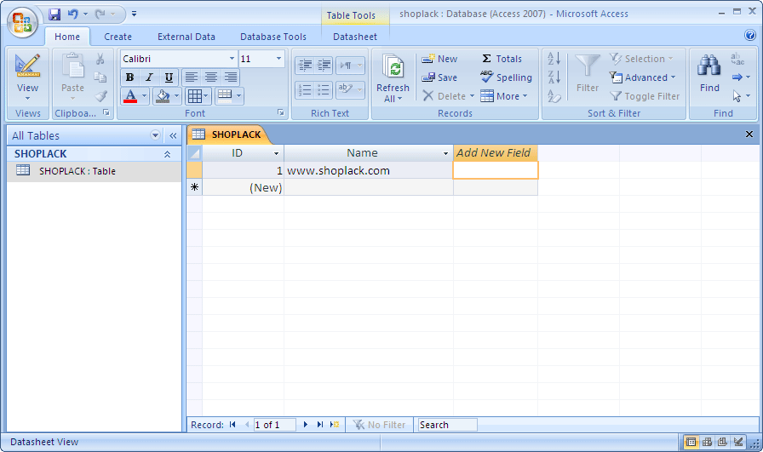This screenshot has height=452, width=763.
Task: Toggle Align Text Right
Action: (230, 77)
